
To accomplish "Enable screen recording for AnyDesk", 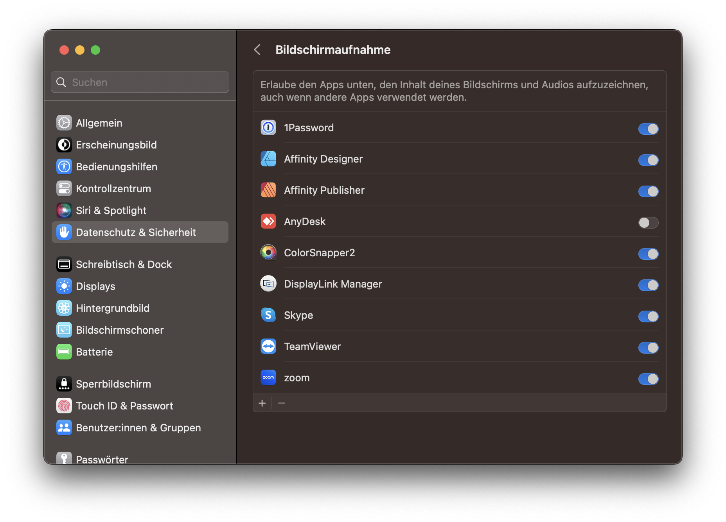I will pos(648,222).
